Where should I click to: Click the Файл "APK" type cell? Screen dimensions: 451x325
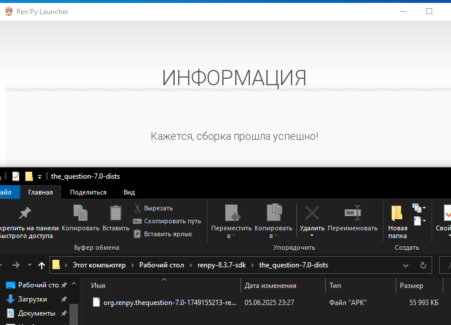click(x=348, y=303)
